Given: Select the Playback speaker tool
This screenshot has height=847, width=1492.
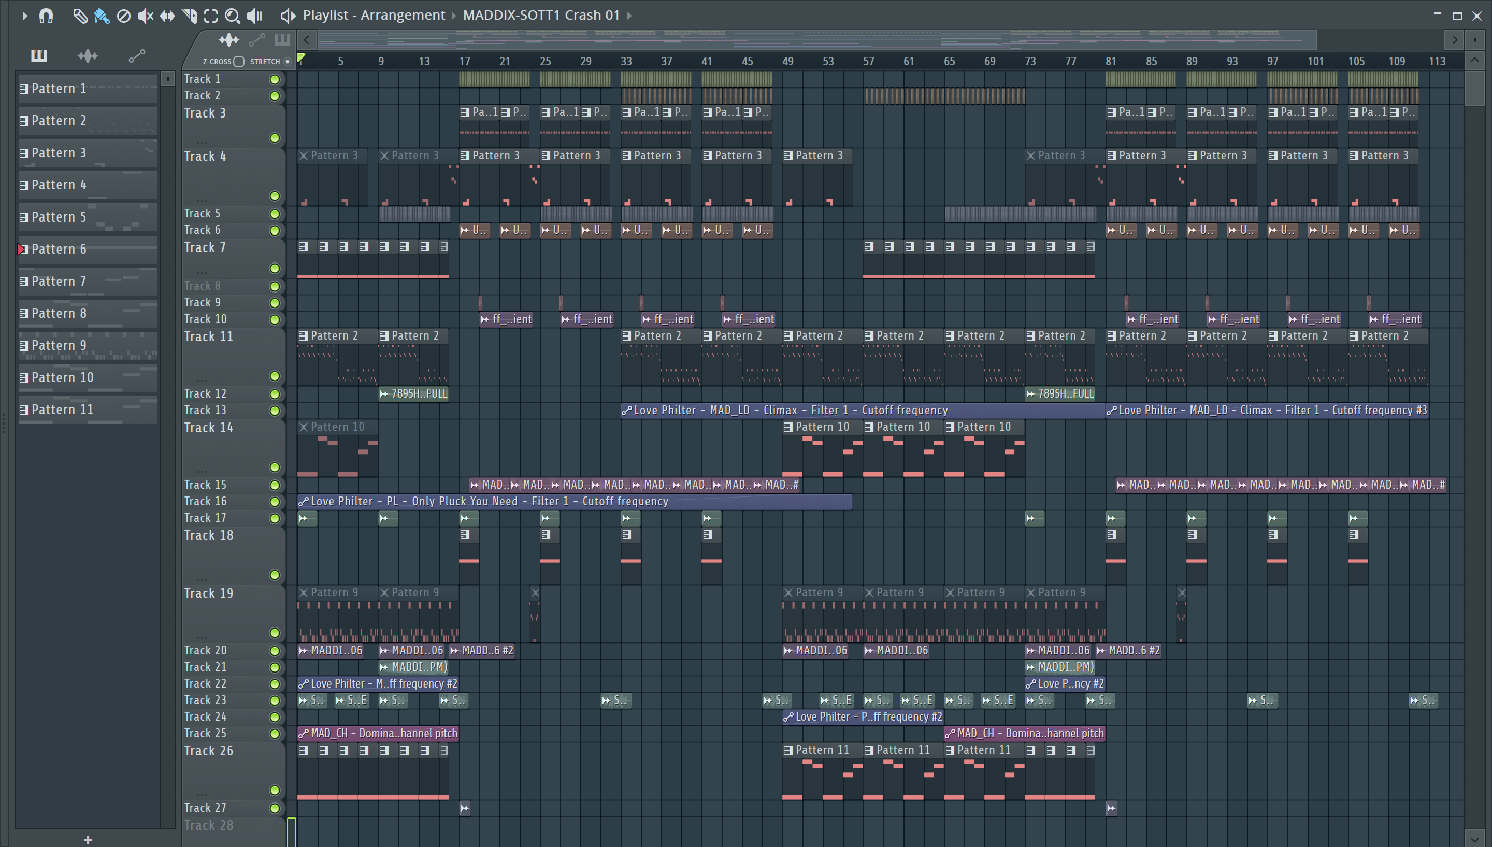Looking at the screenshot, I should click(x=254, y=16).
